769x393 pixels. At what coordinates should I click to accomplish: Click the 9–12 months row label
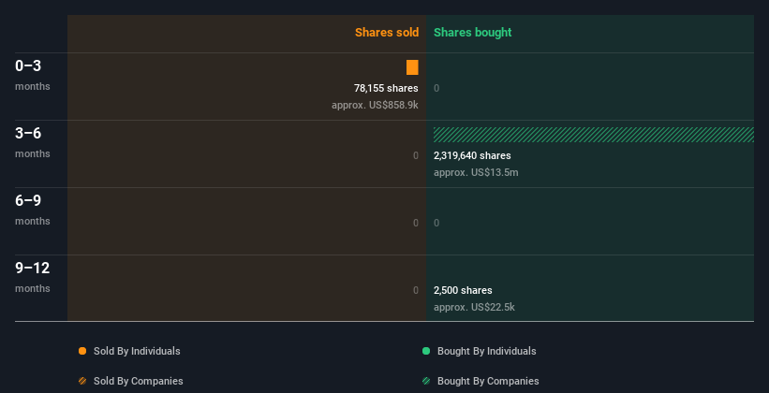[33, 277]
